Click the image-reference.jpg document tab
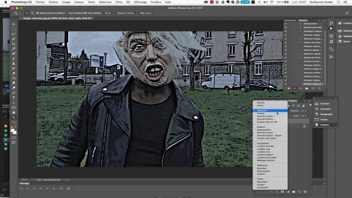352x198 pixels. (x=58, y=18)
